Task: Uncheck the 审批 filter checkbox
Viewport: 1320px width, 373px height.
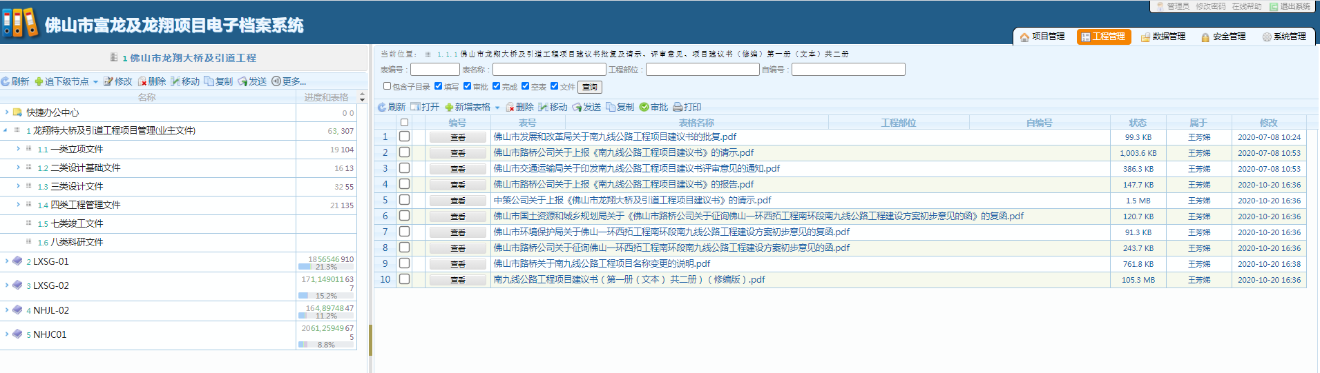Action: [x=468, y=86]
